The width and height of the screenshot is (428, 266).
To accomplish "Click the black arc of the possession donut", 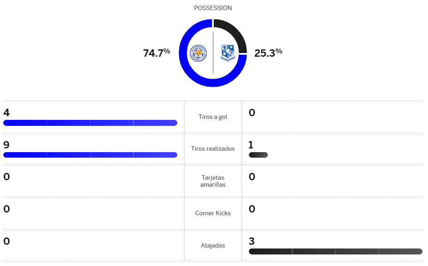I will point(233,28).
